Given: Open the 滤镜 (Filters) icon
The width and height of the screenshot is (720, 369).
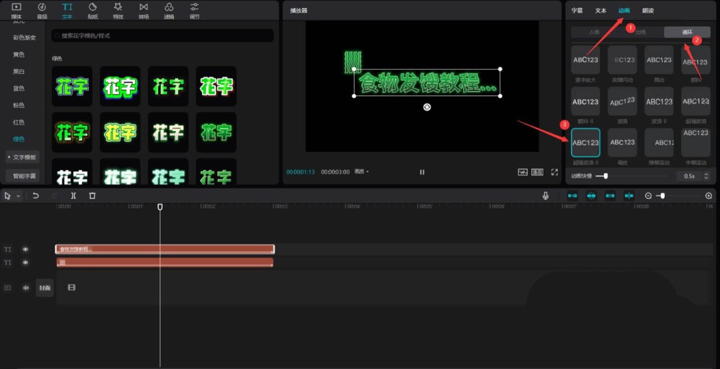Looking at the screenshot, I should coord(169,9).
